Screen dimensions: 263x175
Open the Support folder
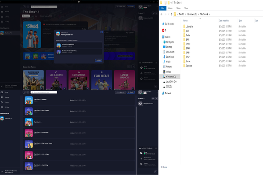click(189, 66)
